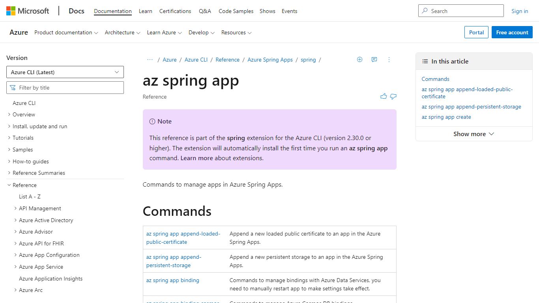Expand Azure Active Directory node
Viewport: 539px width, 303px height.
[x=15, y=220]
